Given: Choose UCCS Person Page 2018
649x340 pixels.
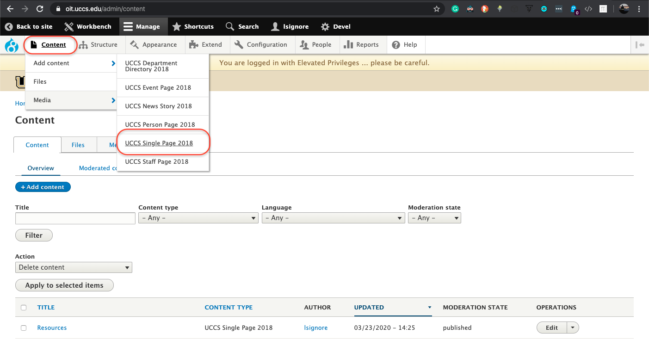Looking at the screenshot, I should [x=163, y=125].
